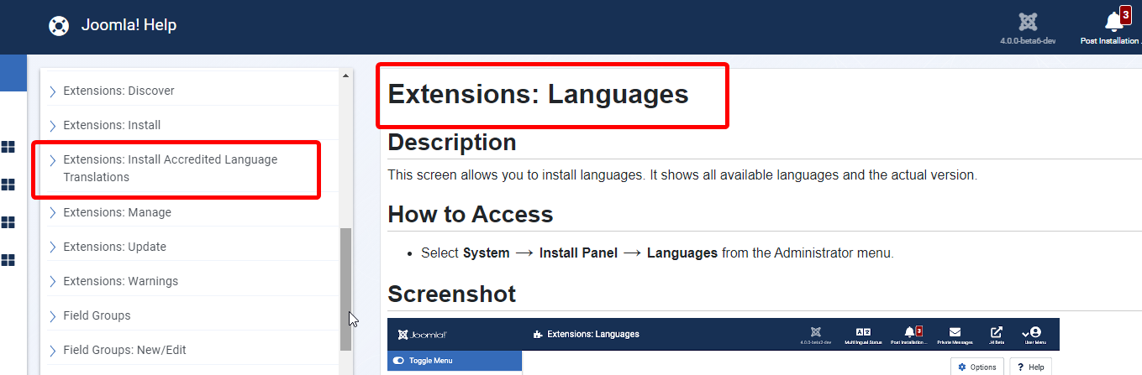Click the How to Access heading
Image resolution: width=1142 pixels, height=375 pixels.
pyautogui.click(x=471, y=215)
